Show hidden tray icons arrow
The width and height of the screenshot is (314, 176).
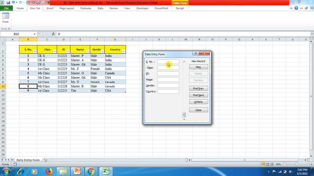(268, 172)
